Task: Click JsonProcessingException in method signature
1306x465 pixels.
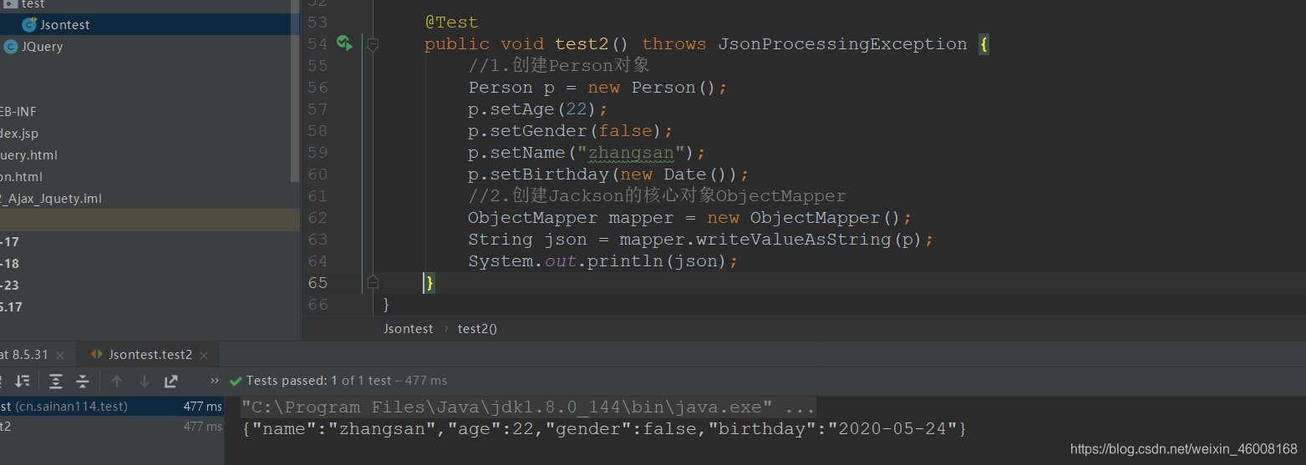Action: [842, 44]
